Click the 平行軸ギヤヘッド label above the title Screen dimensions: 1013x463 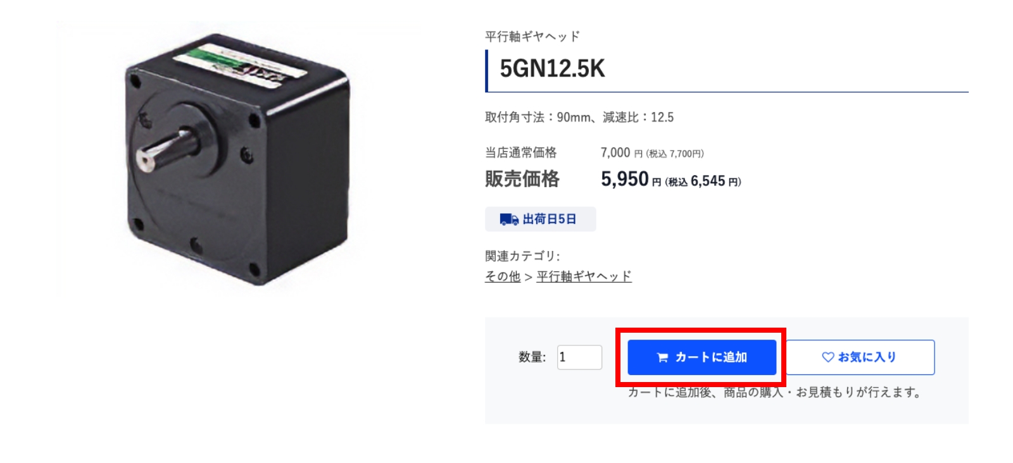point(532,37)
